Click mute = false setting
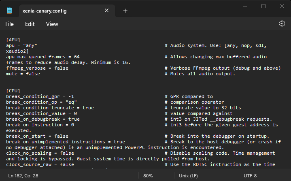 (x=23, y=74)
